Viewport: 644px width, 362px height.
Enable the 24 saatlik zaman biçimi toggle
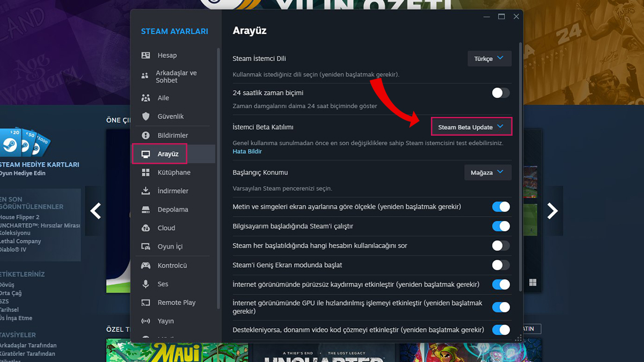pyautogui.click(x=500, y=93)
